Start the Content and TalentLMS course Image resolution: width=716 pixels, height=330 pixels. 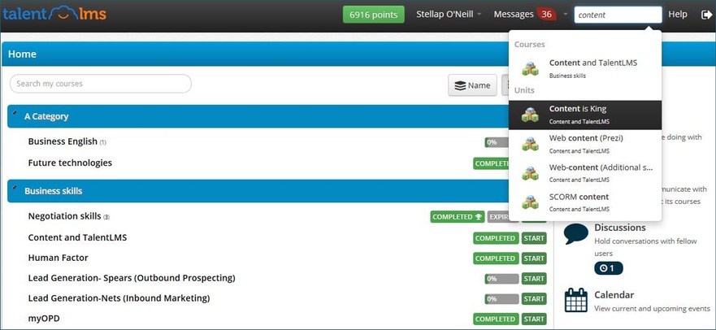click(x=534, y=238)
